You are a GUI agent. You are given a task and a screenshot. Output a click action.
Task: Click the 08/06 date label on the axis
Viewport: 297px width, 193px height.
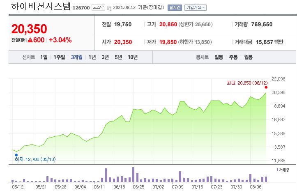point(256,187)
